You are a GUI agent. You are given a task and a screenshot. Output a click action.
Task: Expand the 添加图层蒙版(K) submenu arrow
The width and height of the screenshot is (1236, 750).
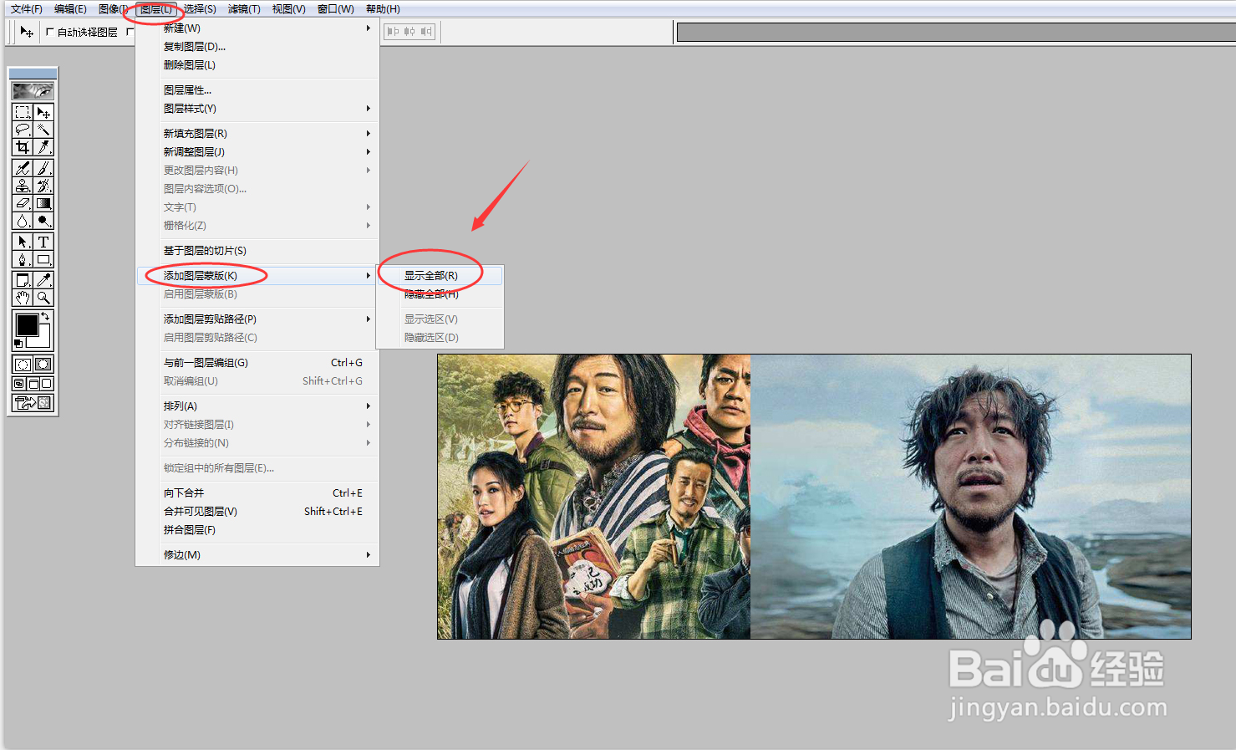[x=368, y=276]
